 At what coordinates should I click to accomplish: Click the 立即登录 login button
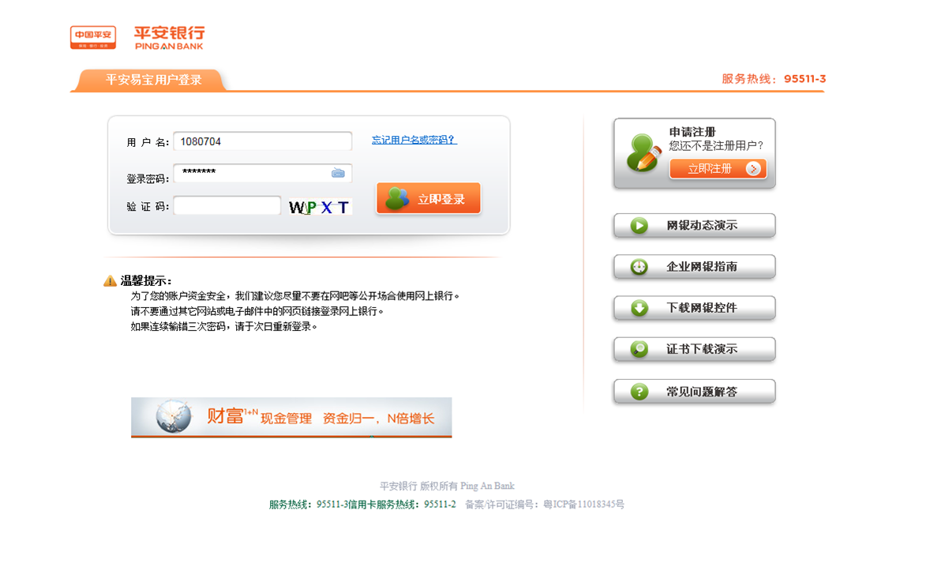pyautogui.click(x=428, y=199)
